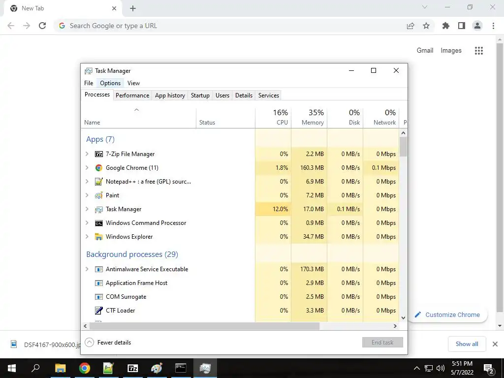
Task: Open volume control in system tray
Action: click(441, 368)
